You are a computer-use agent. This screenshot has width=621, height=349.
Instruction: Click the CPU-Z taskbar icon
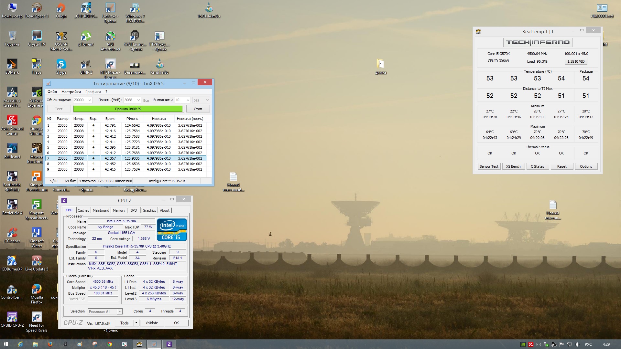click(x=169, y=344)
